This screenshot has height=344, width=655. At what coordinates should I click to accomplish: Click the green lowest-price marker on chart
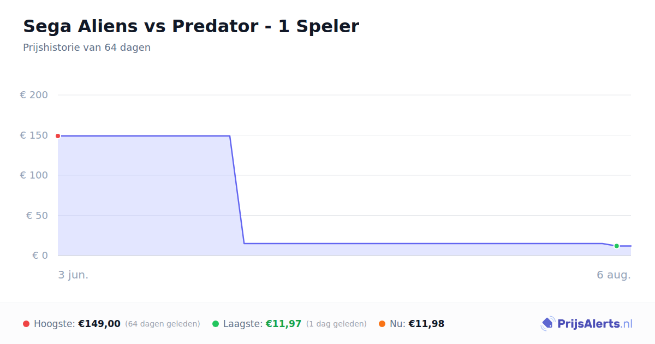[x=616, y=246]
